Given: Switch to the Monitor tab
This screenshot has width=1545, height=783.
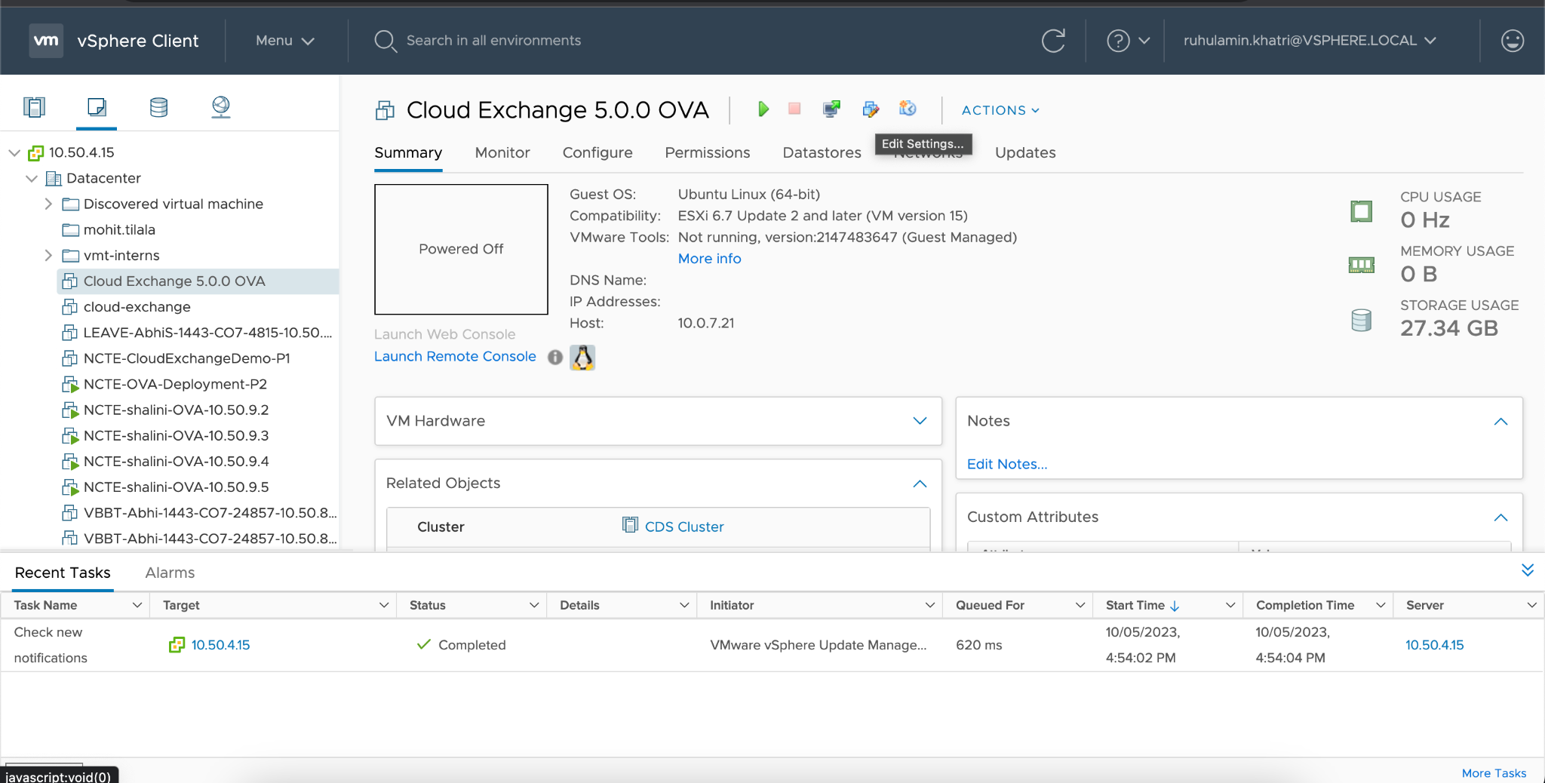Looking at the screenshot, I should coord(502,153).
